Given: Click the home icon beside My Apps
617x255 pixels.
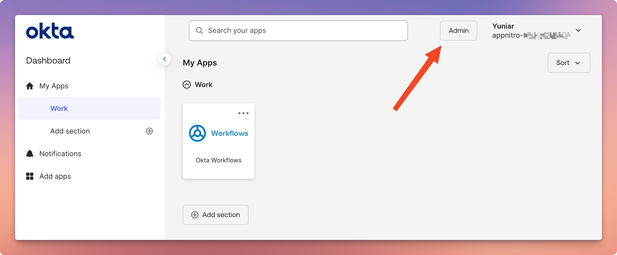Looking at the screenshot, I should click(30, 86).
